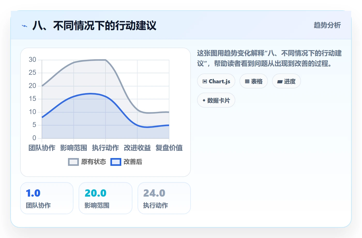Toggle the 原有状态 legend swatch
362x238 pixels.
[73, 162]
